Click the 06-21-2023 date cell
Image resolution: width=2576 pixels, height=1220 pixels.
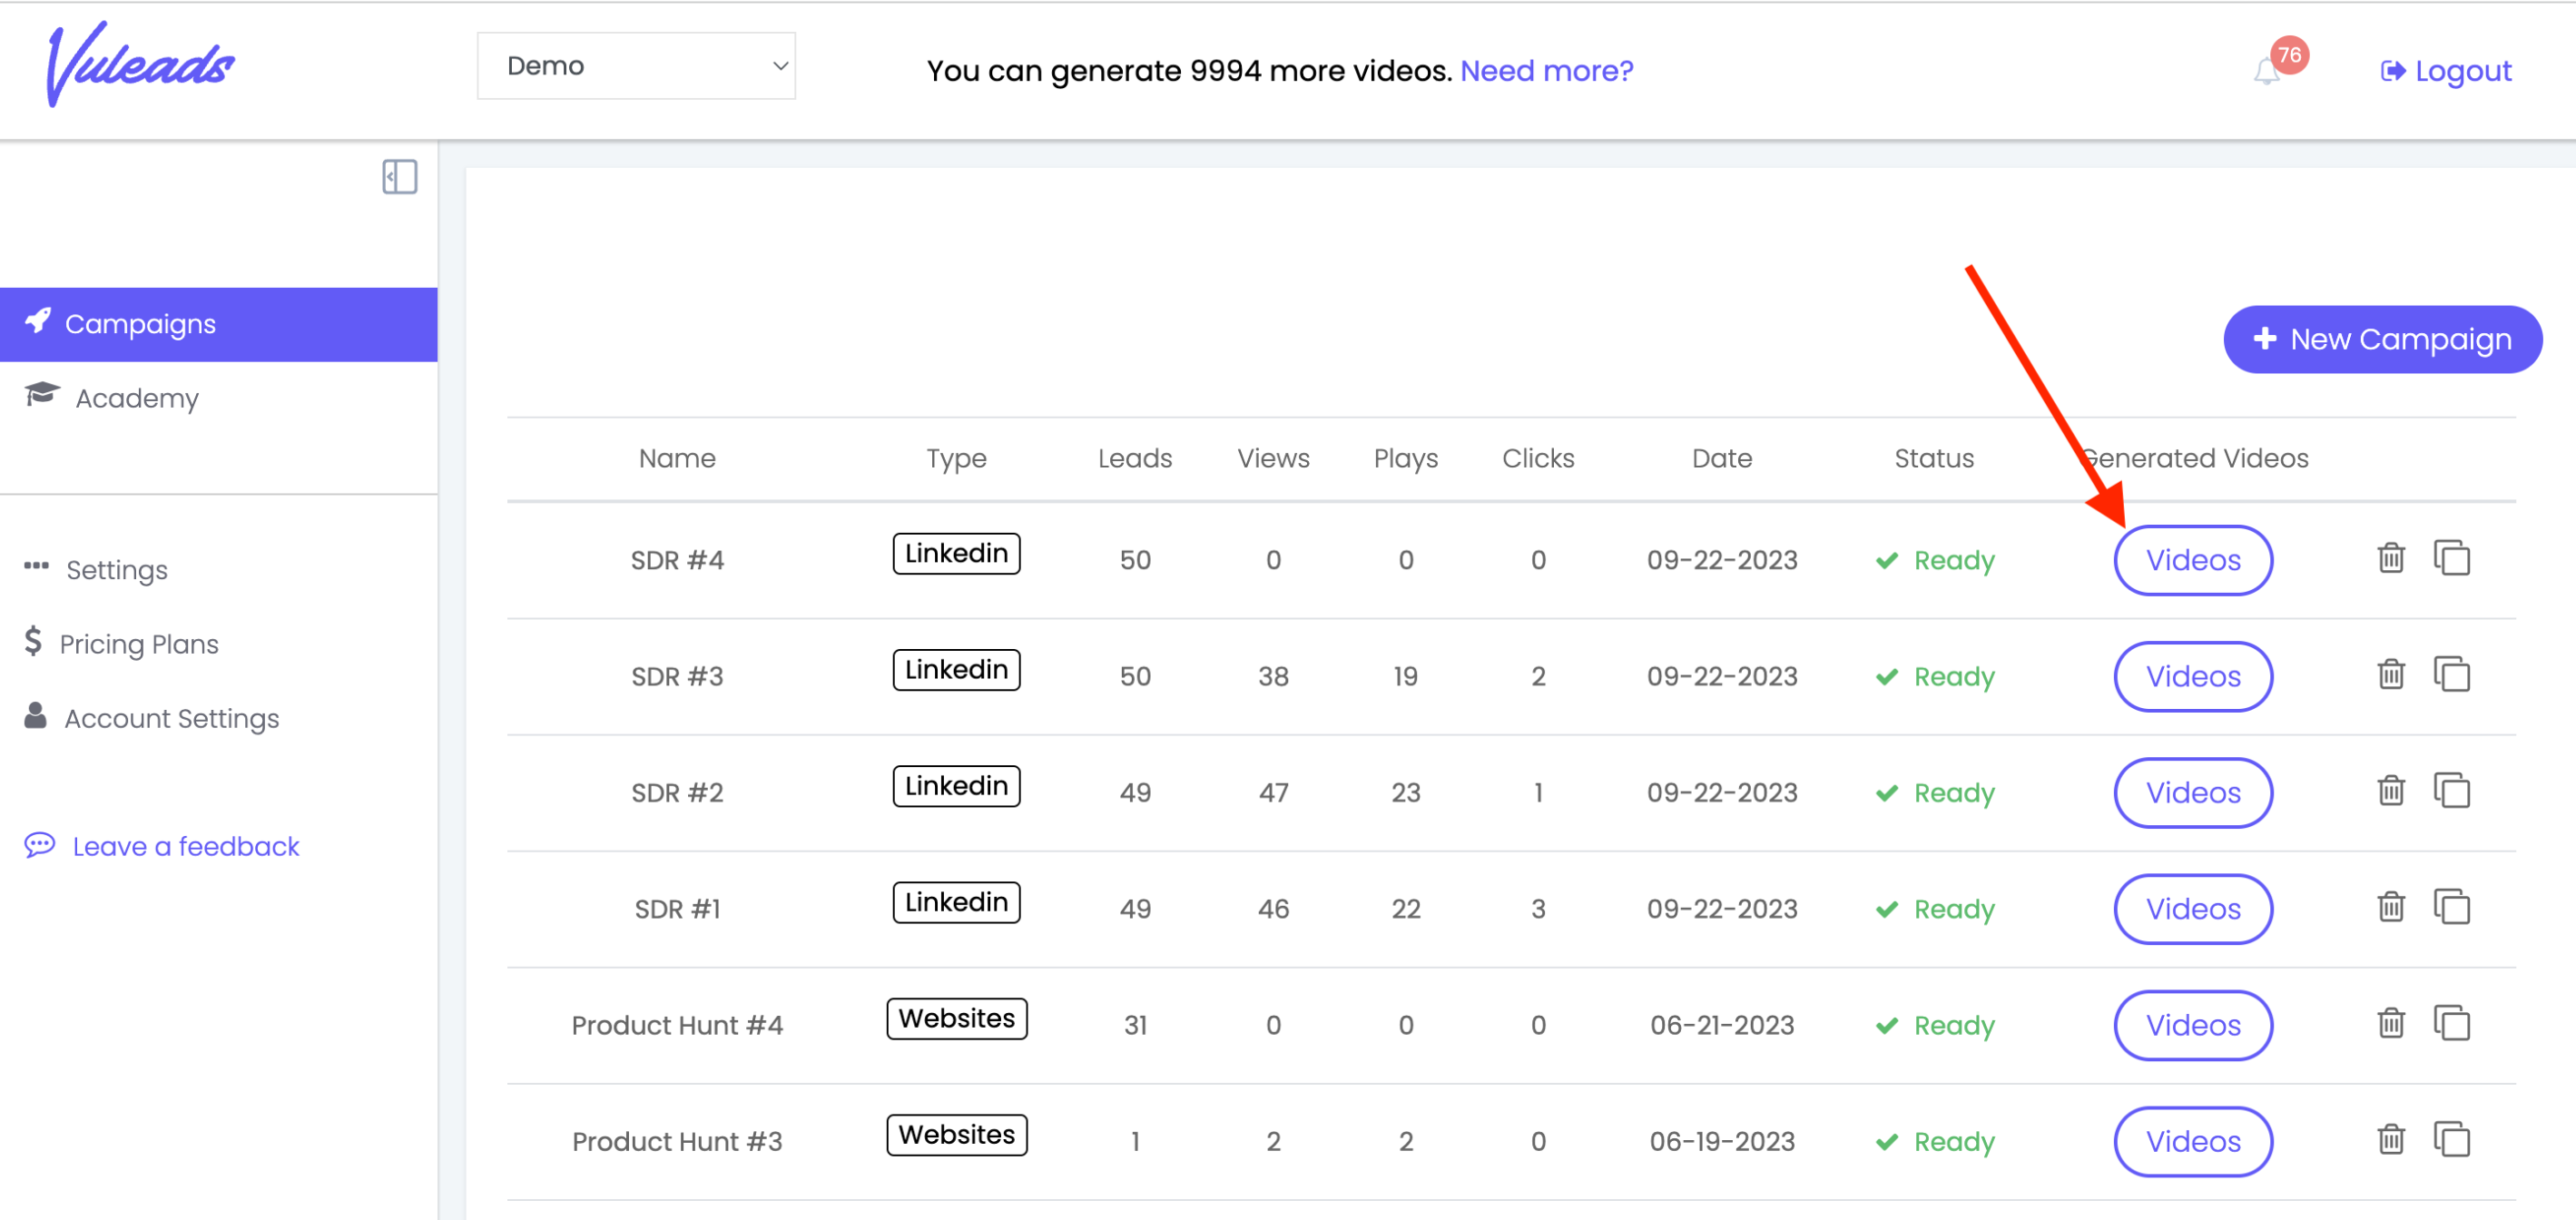point(1722,1025)
